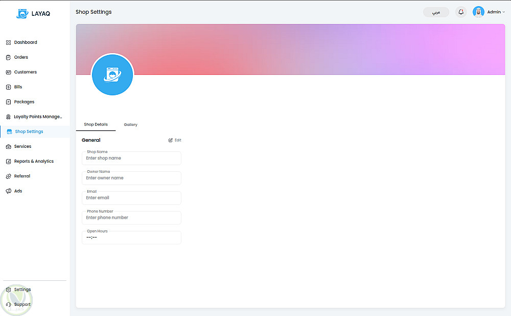Click the Admin user name

pyautogui.click(x=494, y=12)
